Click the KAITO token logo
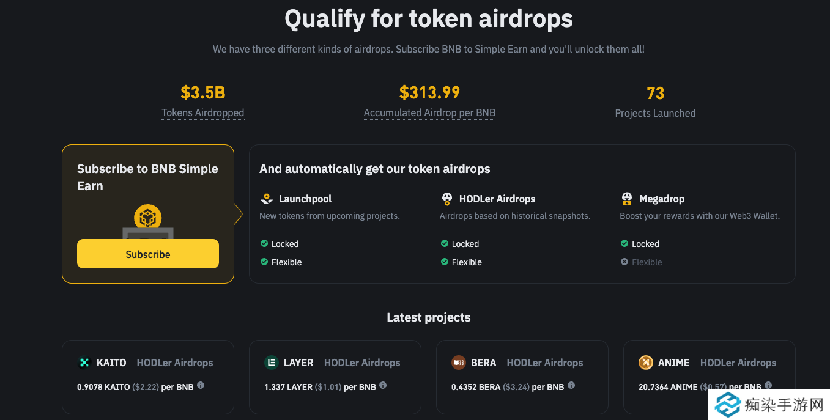The width and height of the screenshot is (830, 420). pyautogui.click(x=84, y=363)
